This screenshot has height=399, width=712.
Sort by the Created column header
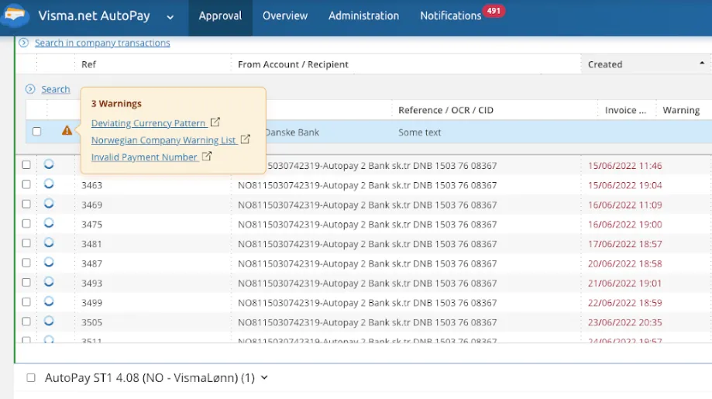click(605, 64)
